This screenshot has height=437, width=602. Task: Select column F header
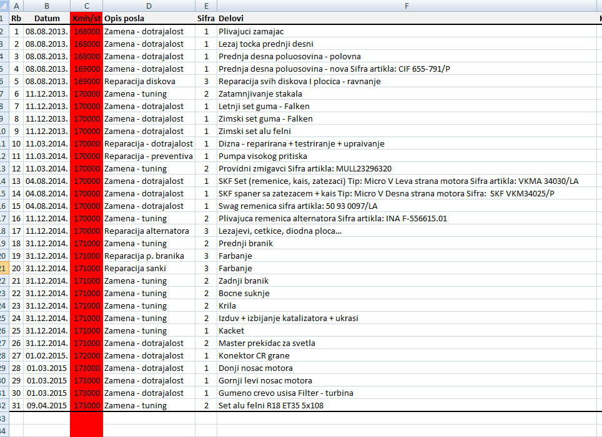pyautogui.click(x=407, y=6)
